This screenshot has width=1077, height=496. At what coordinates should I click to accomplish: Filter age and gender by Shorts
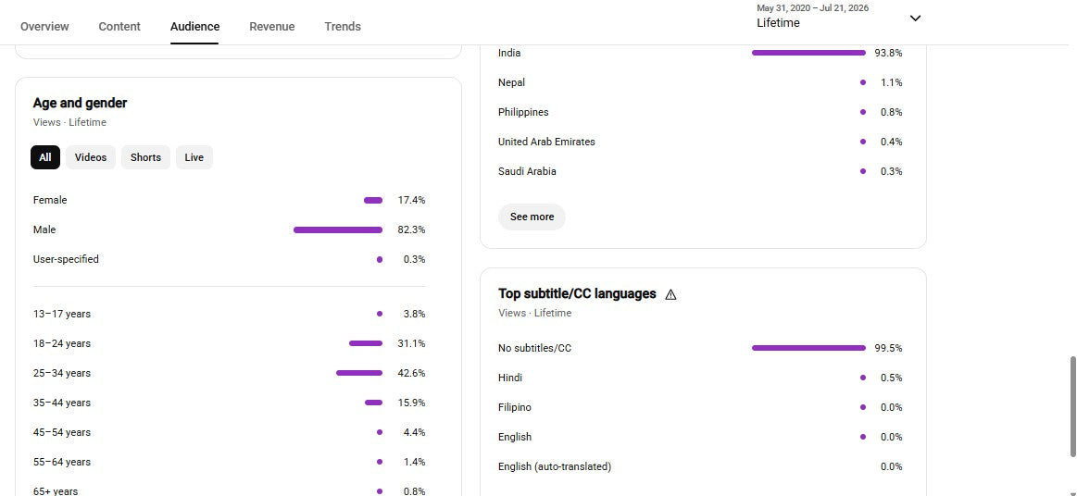[x=145, y=157]
